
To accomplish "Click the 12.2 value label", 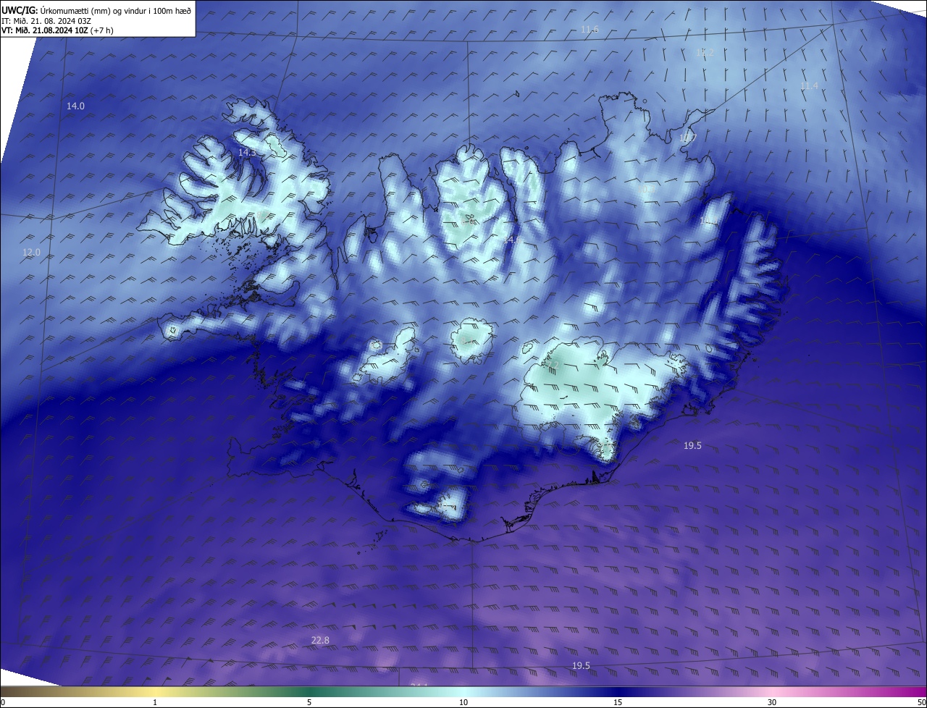I will point(705,53).
